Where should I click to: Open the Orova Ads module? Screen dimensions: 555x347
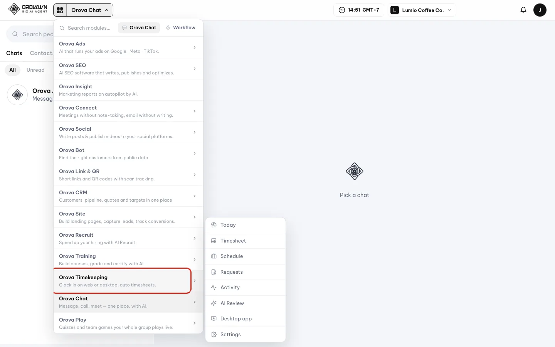pyautogui.click(x=128, y=47)
